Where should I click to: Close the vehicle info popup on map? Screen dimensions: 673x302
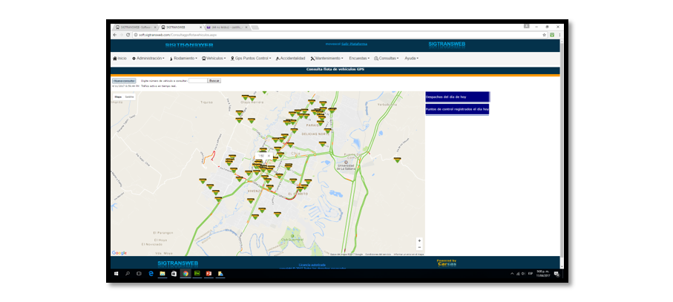point(269,156)
